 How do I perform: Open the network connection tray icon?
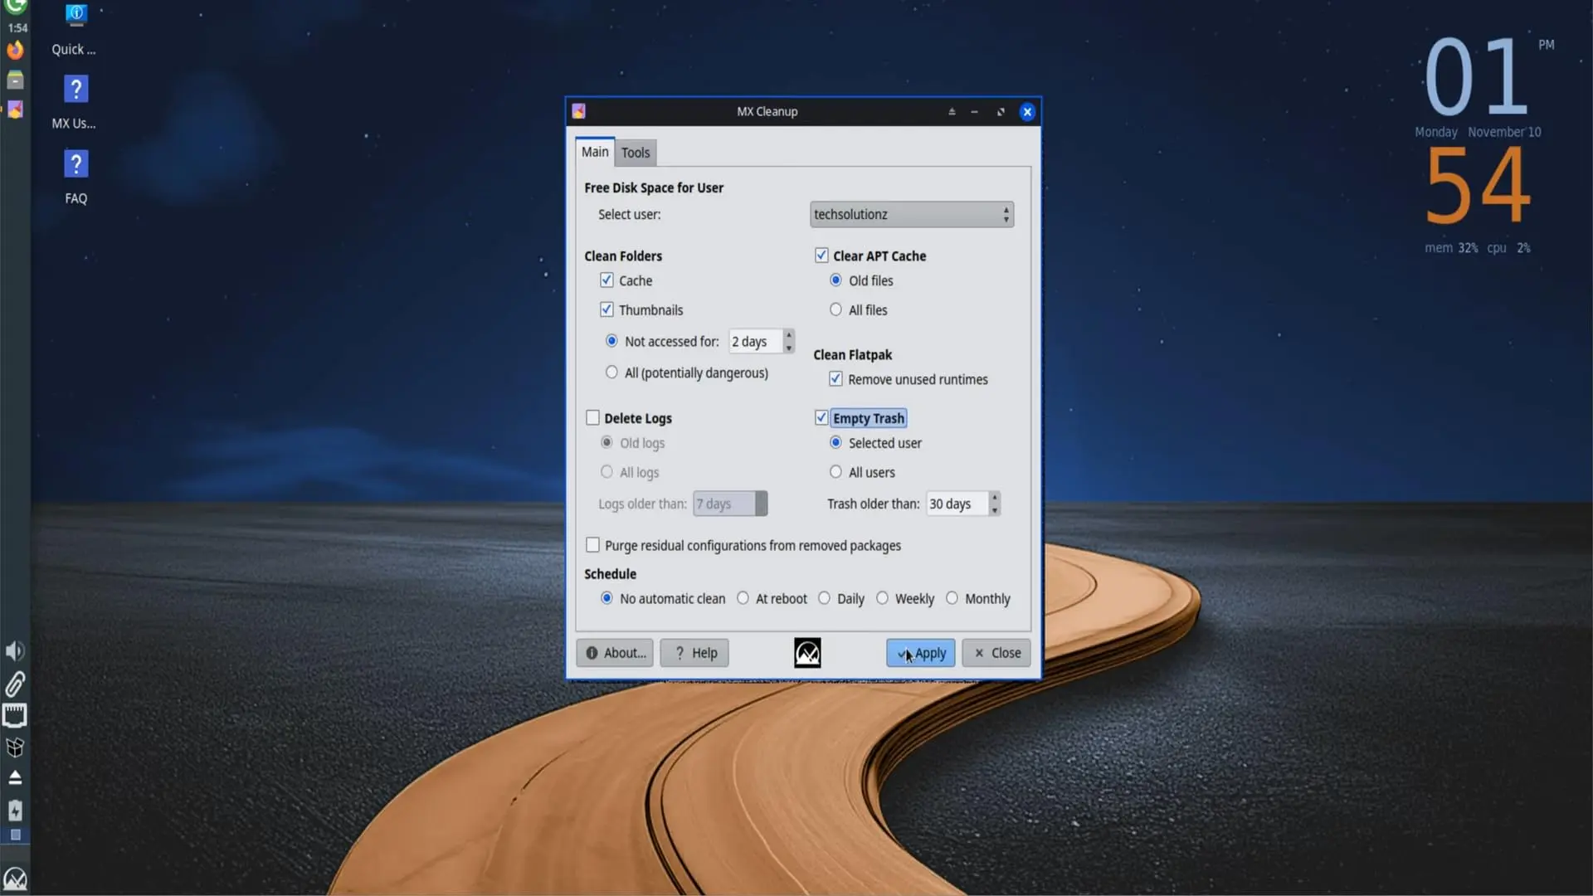15,715
